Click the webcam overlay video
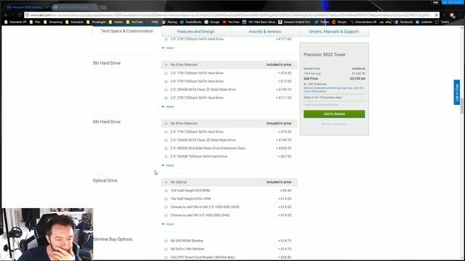The height and width of the screenshot is (261, 465). 46,234
